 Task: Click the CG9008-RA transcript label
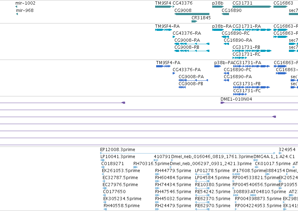coord(187,40)
